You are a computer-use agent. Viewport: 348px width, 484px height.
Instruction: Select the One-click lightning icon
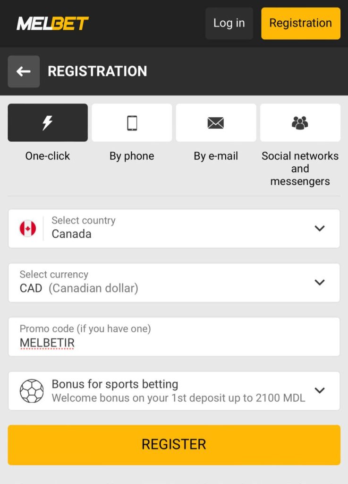pos(48,123)
